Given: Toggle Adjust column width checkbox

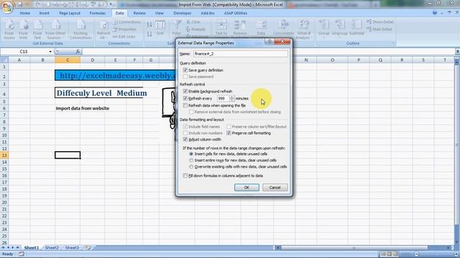Looking at the screenshot, I should pos(185,140).
